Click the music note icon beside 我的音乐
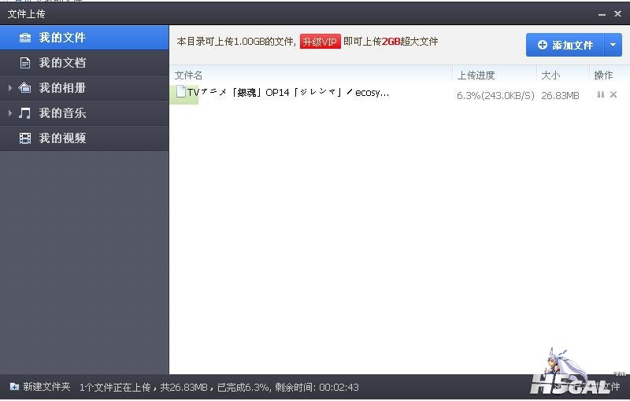Image resolution: width=630 pixels, height=401 pixels. (x=24, y=113)
